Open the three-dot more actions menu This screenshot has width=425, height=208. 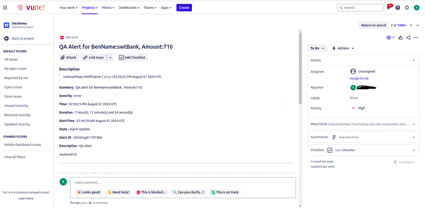(x=417, y=38)
